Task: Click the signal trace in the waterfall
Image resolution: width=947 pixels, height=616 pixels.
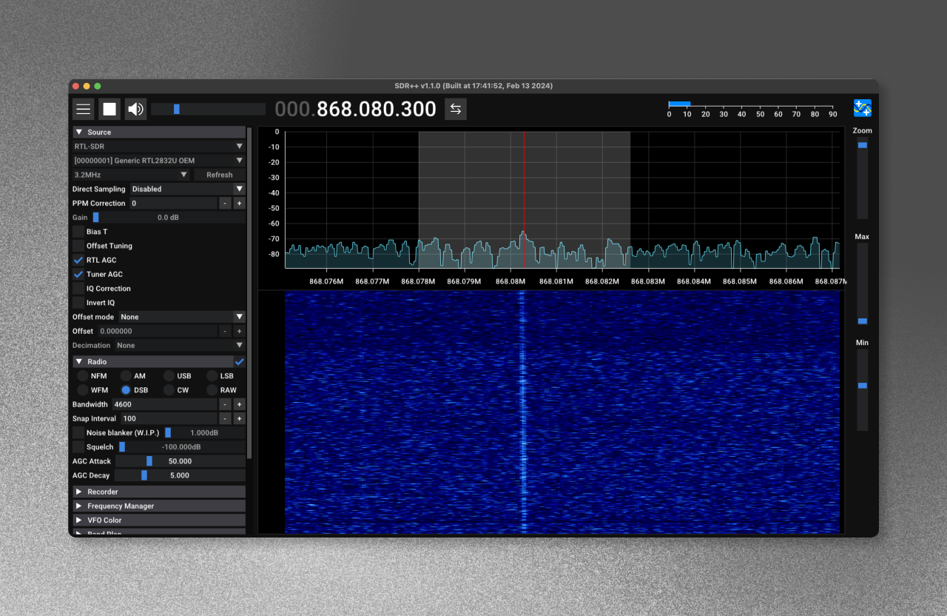Action: 522,412
